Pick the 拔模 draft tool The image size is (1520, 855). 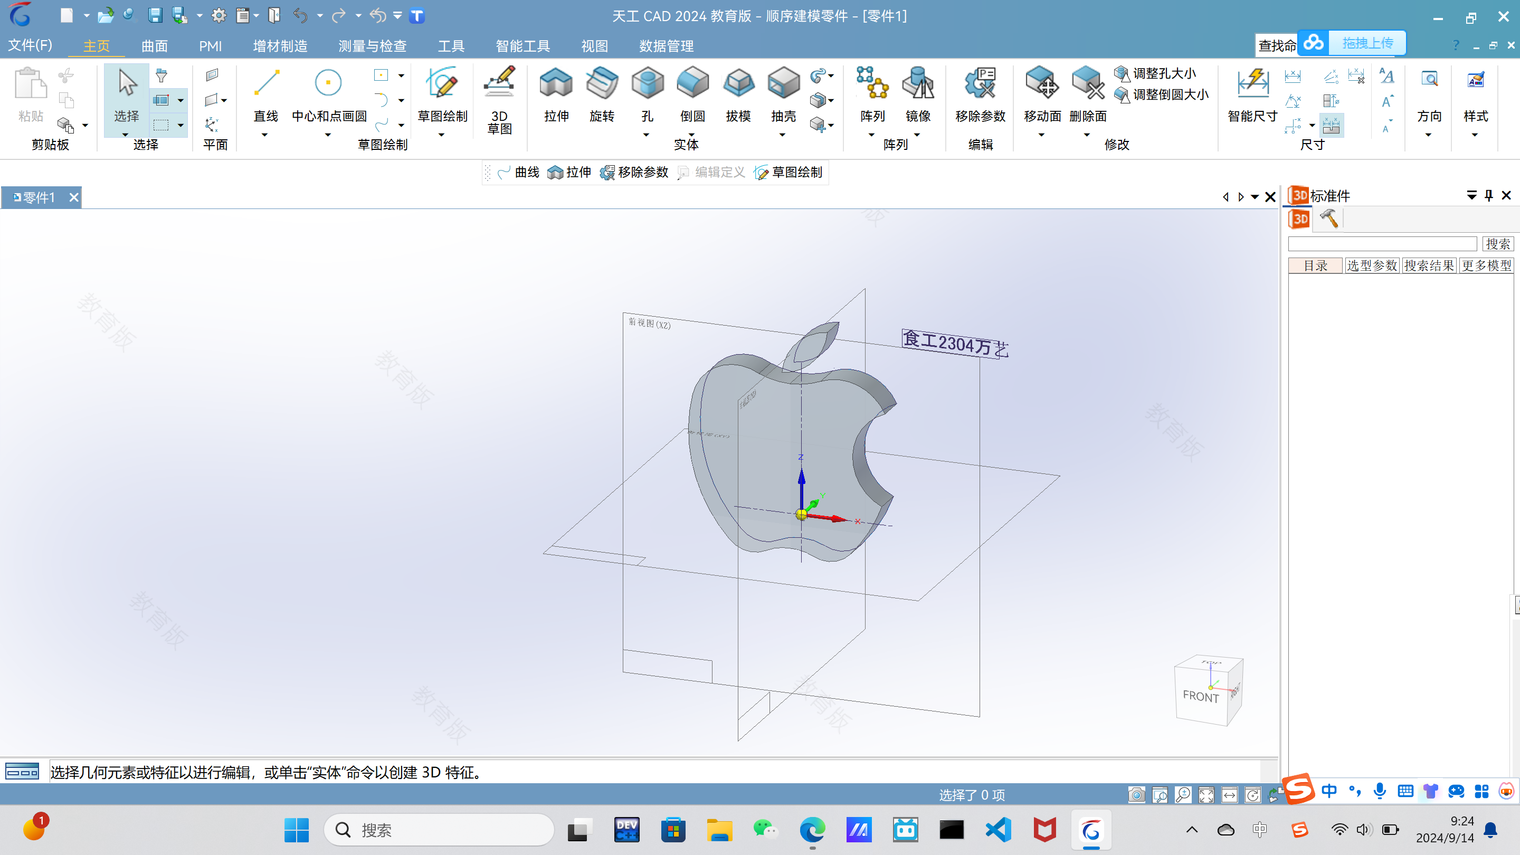(738, 94)
